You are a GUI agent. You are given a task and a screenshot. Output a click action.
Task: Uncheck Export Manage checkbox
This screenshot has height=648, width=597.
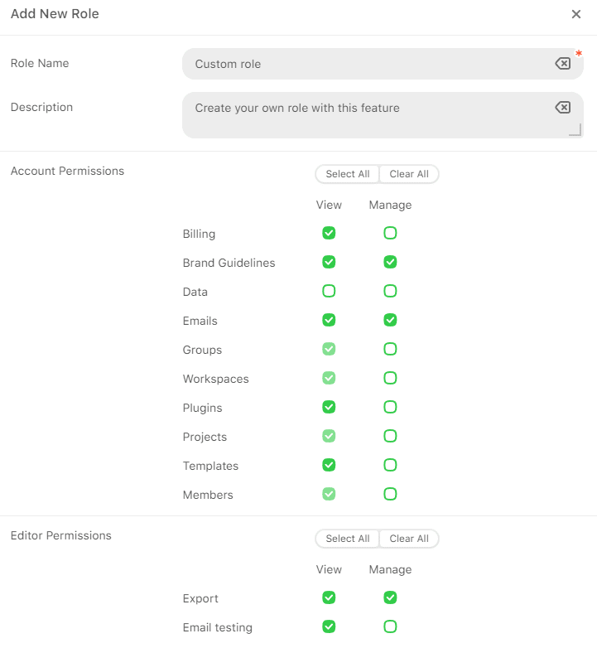tap(390, 597)
